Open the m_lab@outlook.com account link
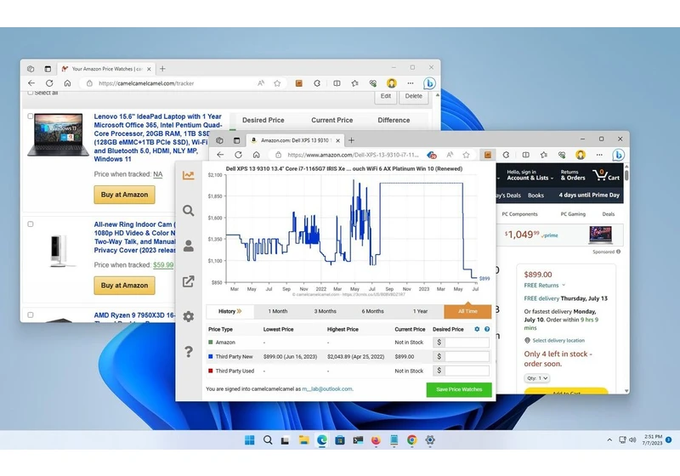Image resolution: width=680 pixels, height=476 pixels. pyautogui.click(x=327, y=389)
